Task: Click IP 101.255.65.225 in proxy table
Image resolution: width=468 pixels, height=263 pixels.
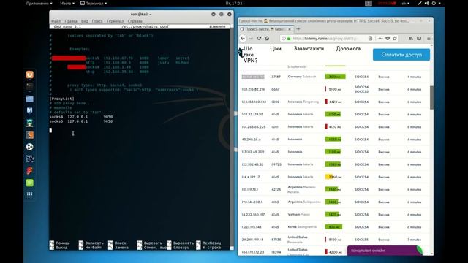Action: pos(254,126)
